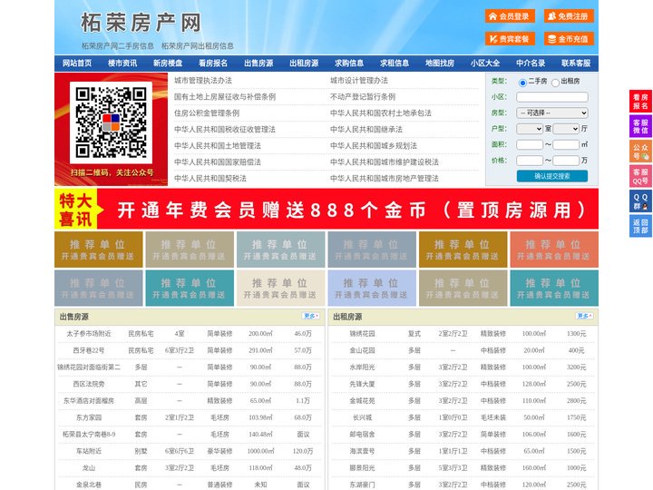653x490 pixels.
Task: Open the 水岸阳光 rental listing
Action: click(x=362, y=367)
